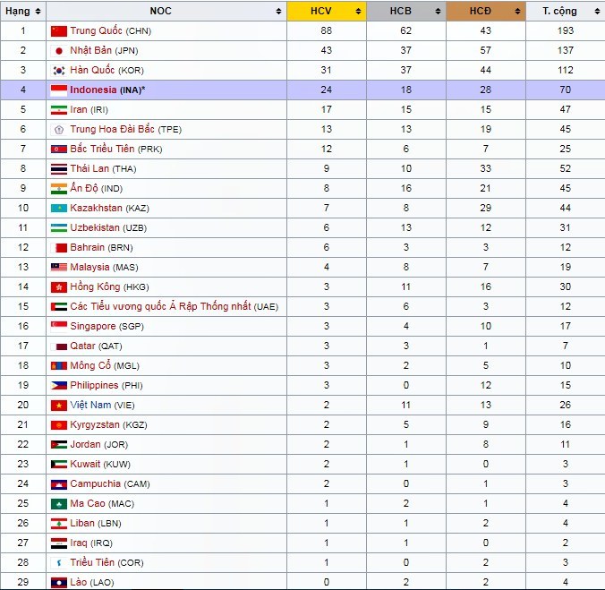Open the Việt Nam link
Viewport: 605px width, 590px height.
click(x=89, y=405)
